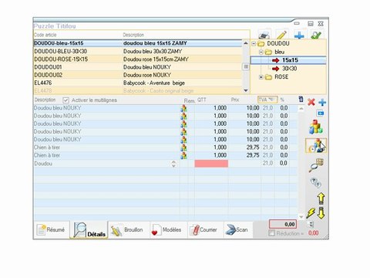This screenshot has height=278, width=370.
Task: Move line up with yellow up arrow
Action: coord(321,198)
